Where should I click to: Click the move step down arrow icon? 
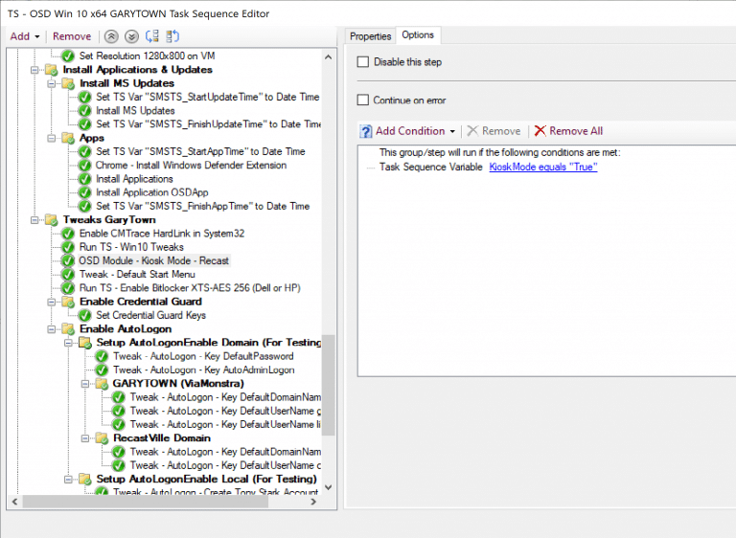coord(132,36)
